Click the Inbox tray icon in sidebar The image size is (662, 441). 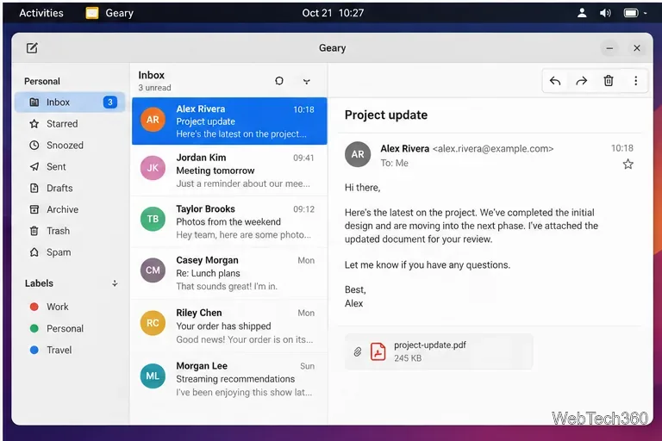[34, 102]
